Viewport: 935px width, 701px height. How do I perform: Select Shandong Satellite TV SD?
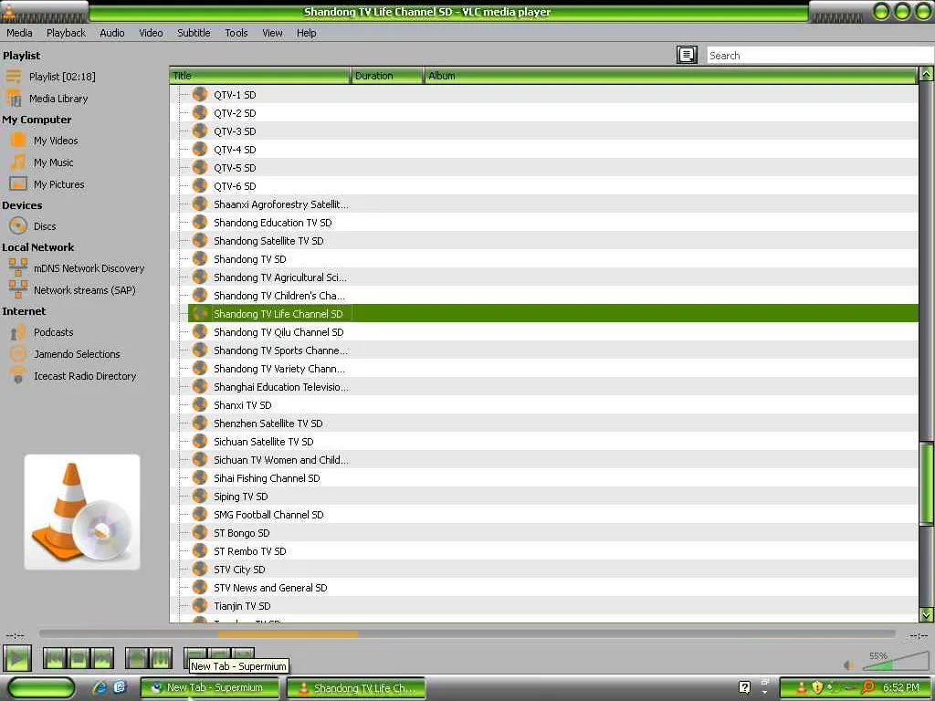pos(268,241)
